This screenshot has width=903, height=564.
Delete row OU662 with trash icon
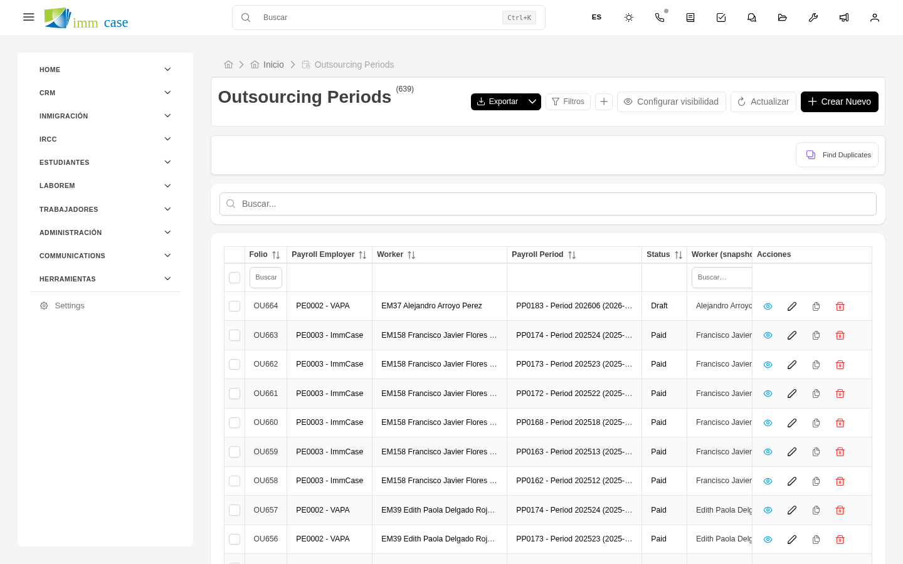click(x=840, y=365)
